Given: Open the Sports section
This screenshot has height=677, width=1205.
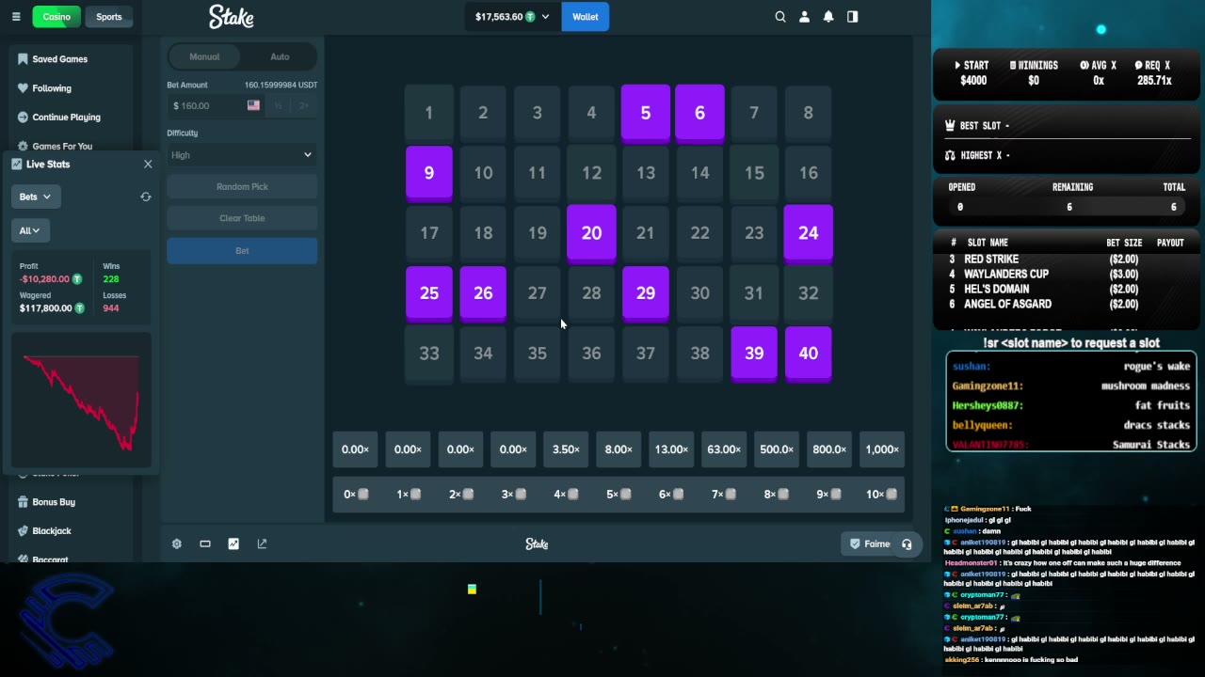Looking at the screenshot, I should [109, 17].
